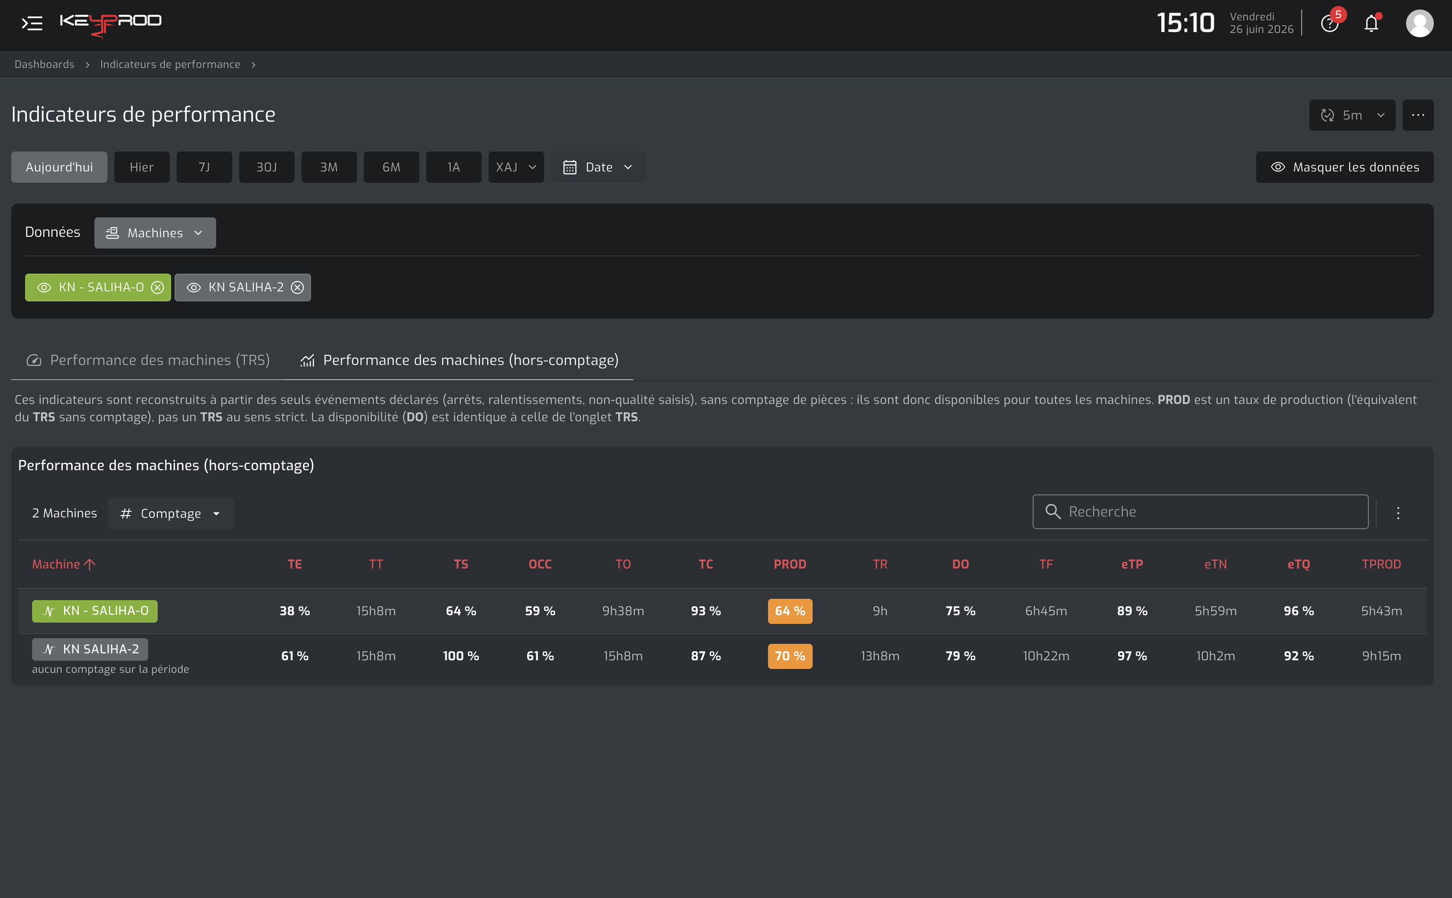Open the Machines data dropdown
The image size is (1452, 898).
(x=155, y=233)
